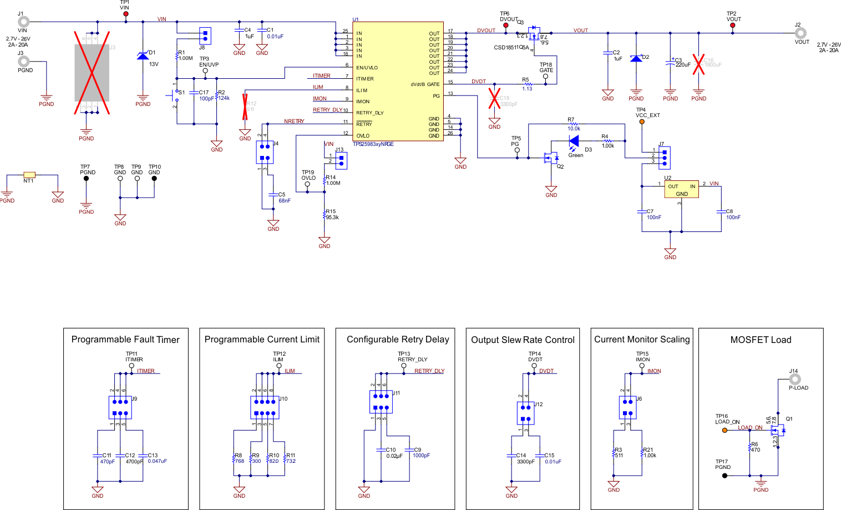This screenshot has height=510, width=841.
Task: Select the U2 regulator block symbol
Action: coord(681,189)
